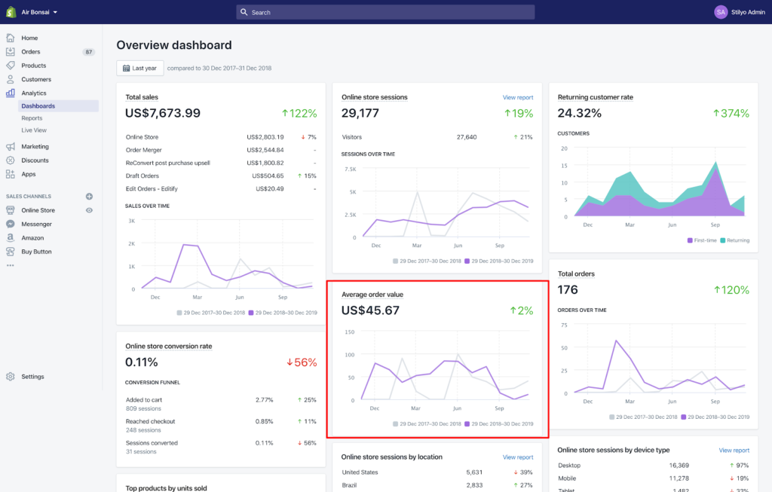Click the 87 orders badge

point(89,52)
